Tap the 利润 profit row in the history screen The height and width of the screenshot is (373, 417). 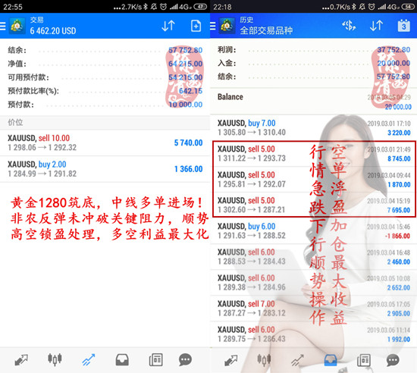[x=314, y=50]
